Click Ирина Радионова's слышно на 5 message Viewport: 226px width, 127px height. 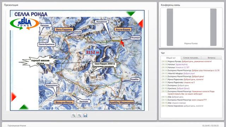point(178,83)
